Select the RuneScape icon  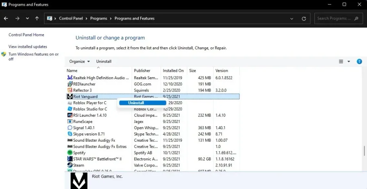(70, 122)
